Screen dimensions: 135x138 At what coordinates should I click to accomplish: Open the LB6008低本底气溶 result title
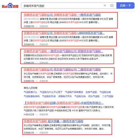(64, 33)
